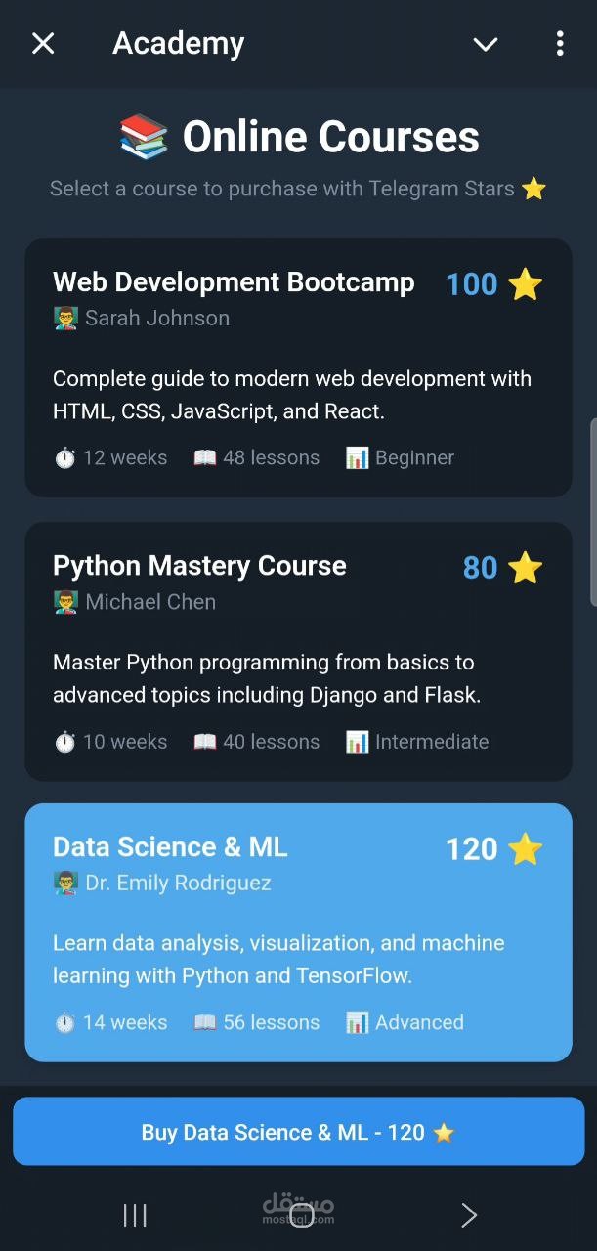This screenshot has width=597, height=1251.
Task: Click the stopwatch icon beside 12 weeks
Action: click(64, 458)
